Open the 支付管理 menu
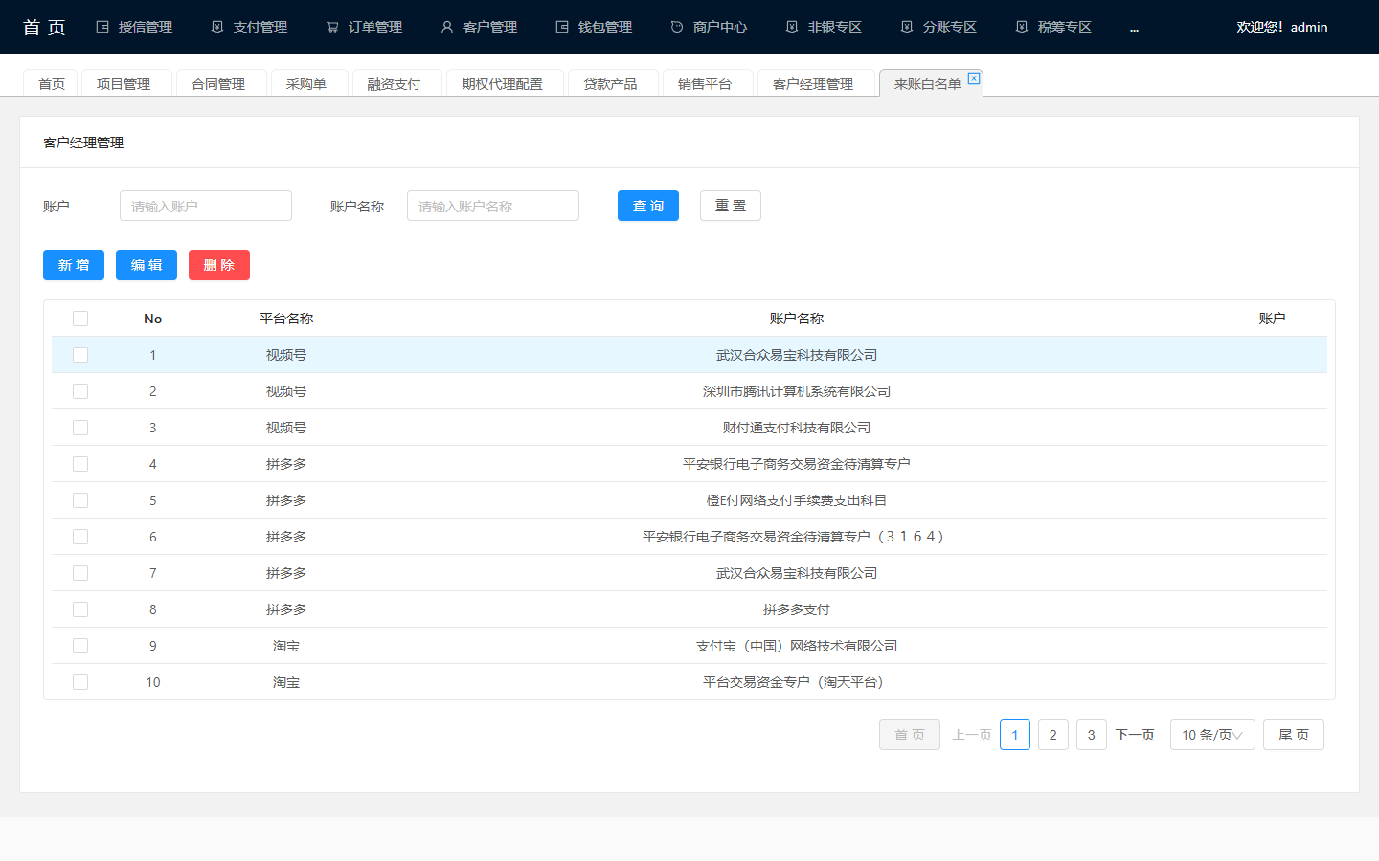Image resolution: width=1379 pixels, height=861 pixels. [250, 27]
